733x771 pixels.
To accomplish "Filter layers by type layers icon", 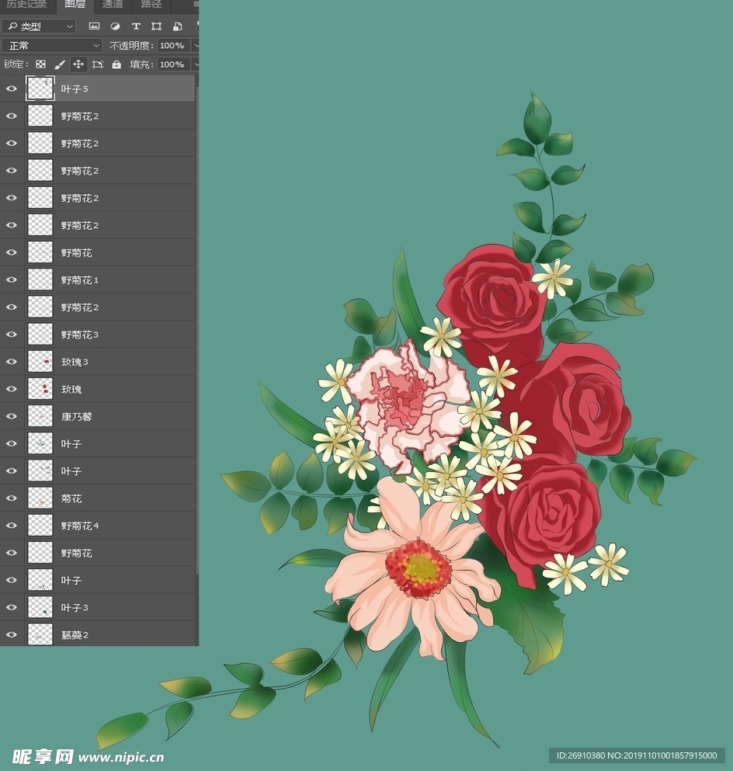I will click(x=136, y=26).
